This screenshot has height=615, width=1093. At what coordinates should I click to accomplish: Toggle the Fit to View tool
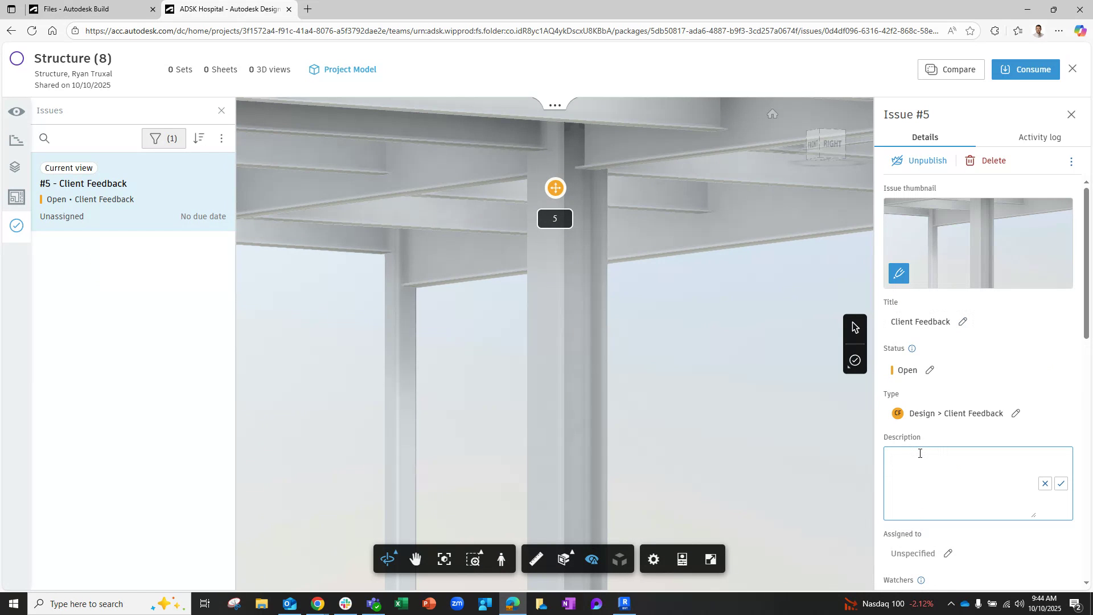444,559
